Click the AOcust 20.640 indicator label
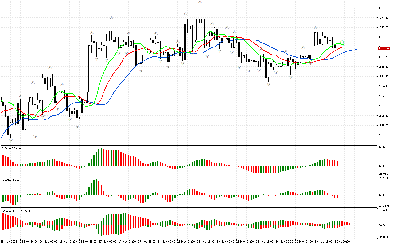393x245 pixels. tap(11, 149)
